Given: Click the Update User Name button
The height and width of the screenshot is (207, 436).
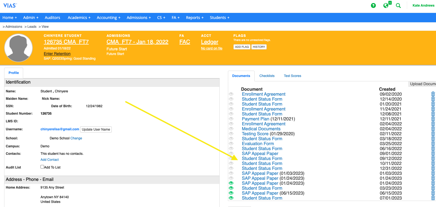Looking at the screenshot, I should (x=96, y=129).
